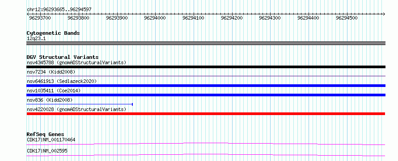Click nsv836 (Kidd2008) label

(x=50, y=100)
